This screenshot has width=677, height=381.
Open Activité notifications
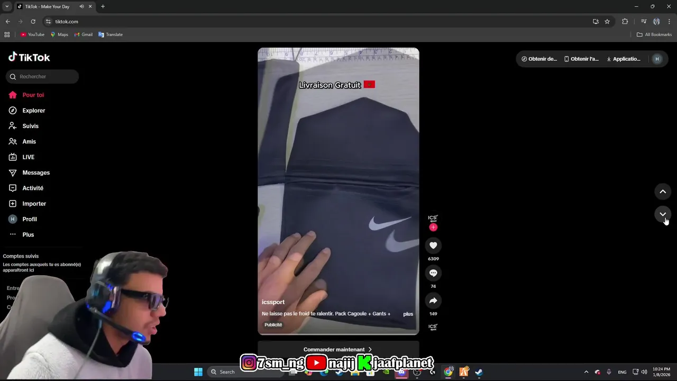pyautogui.click(x=26, y=188)
